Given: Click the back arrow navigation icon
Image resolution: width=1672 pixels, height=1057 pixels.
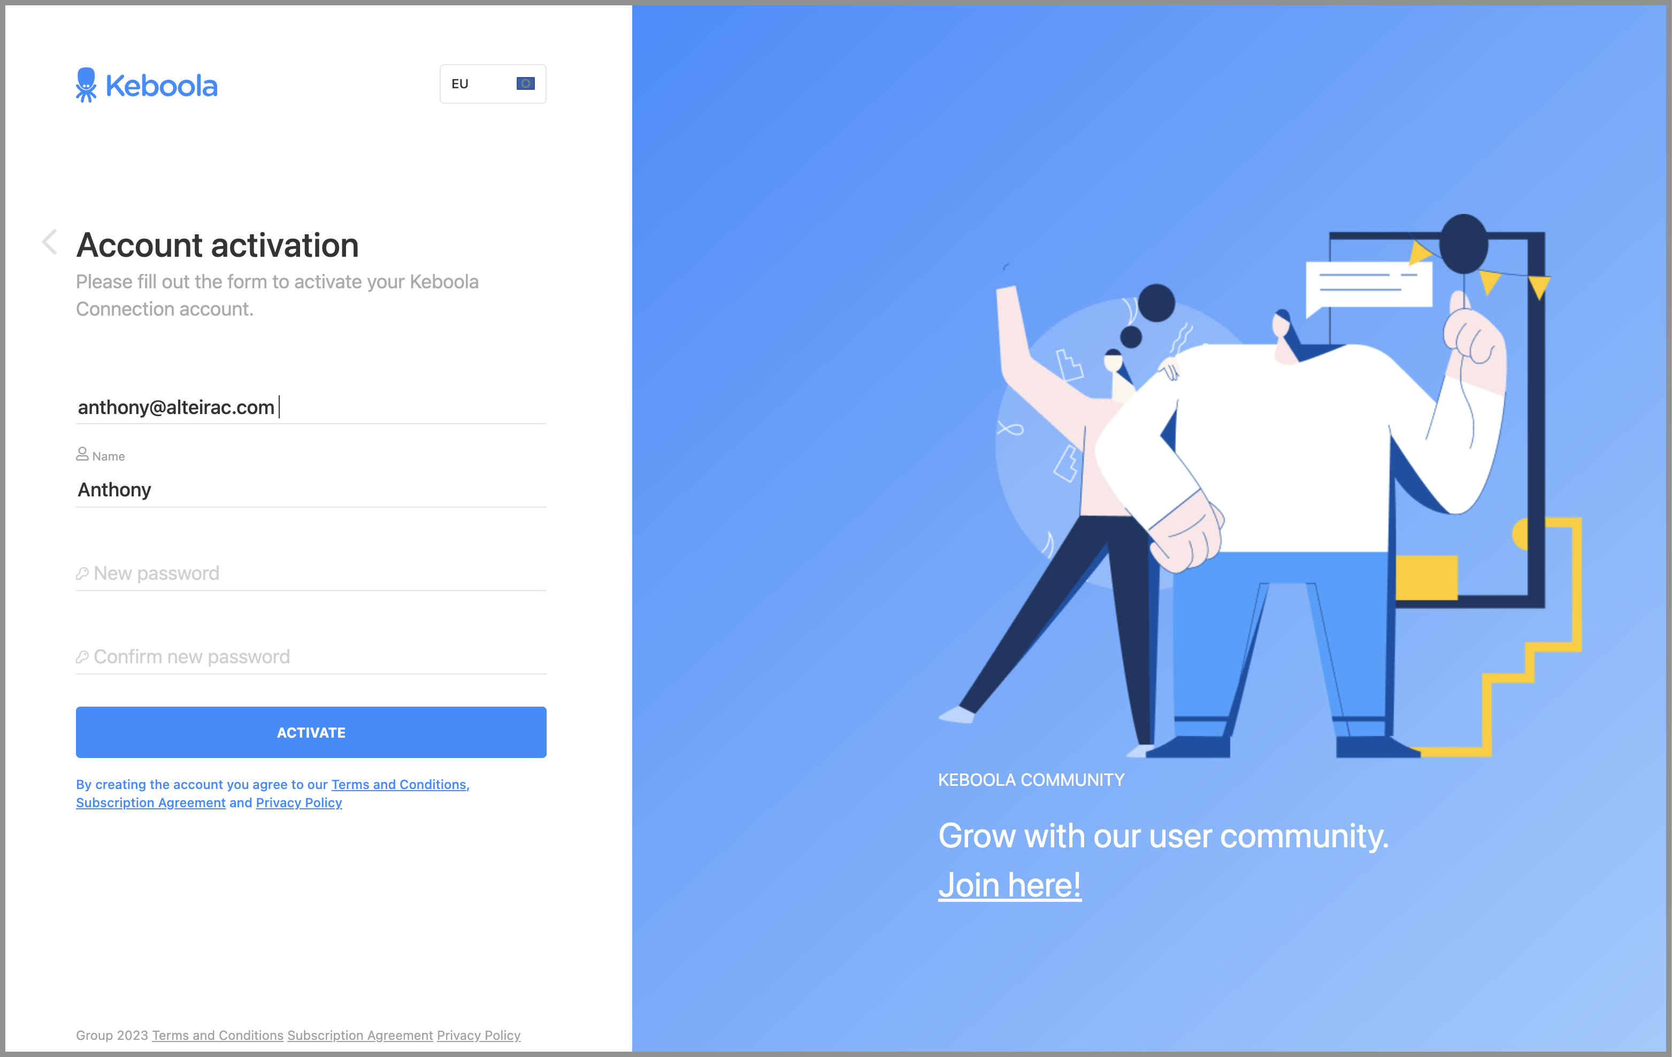Looking at the screenshot, I should tap(50, 242).
